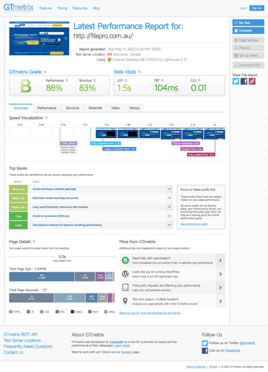
Task: Open 'Read our blog for more performance tips' link
Action: [150, 313]
